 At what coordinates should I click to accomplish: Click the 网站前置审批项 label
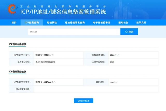[23, 89]
